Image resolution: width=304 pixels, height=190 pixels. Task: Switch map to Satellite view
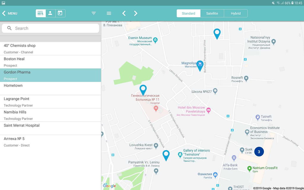[x=212, y=13]
